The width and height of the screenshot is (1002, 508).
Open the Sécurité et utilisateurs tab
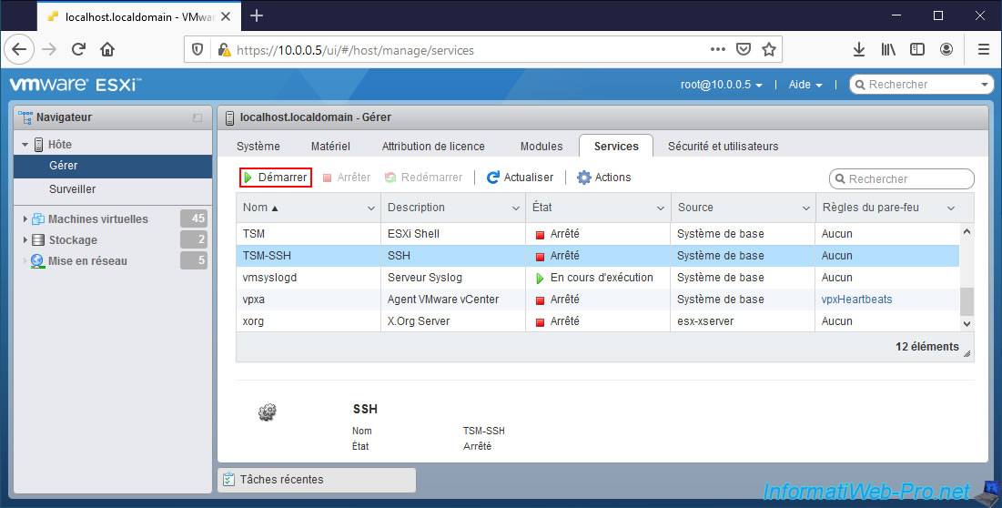tap(724, 147)
